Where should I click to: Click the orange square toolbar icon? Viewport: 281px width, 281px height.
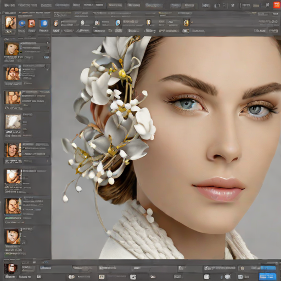31,24
